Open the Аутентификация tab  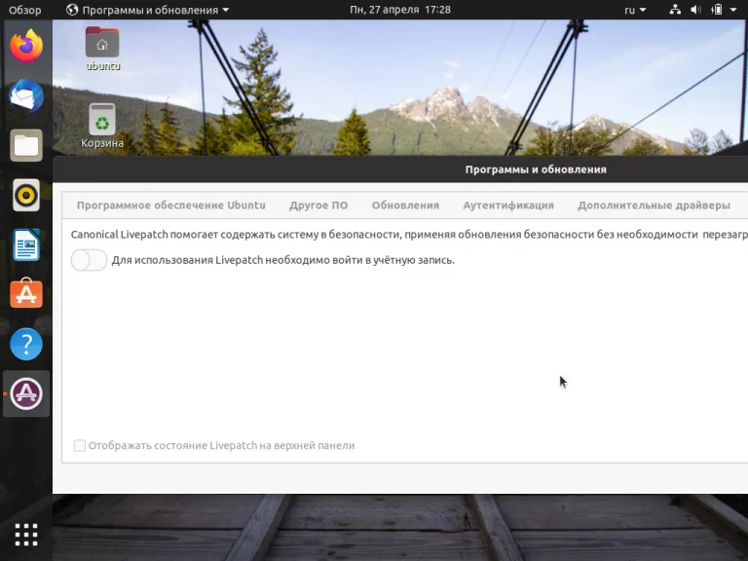(x=508, y=206)
